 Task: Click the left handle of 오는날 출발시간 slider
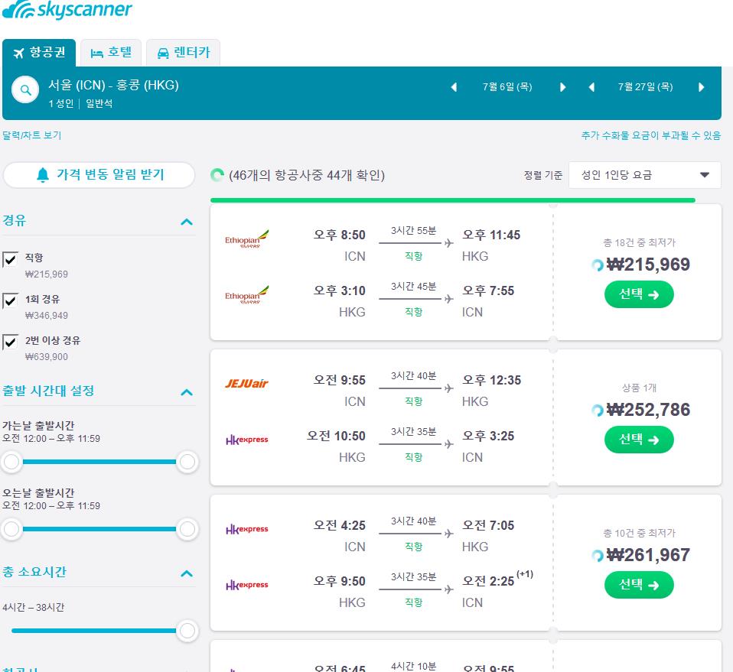click(11, 529)
